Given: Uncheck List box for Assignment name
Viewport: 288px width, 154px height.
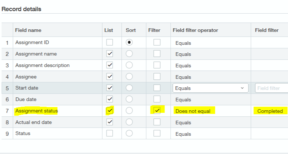Looking at the screenshot, I should click(110, 54).
